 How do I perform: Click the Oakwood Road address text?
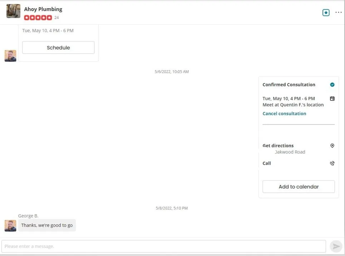click(x=290, y=152)
